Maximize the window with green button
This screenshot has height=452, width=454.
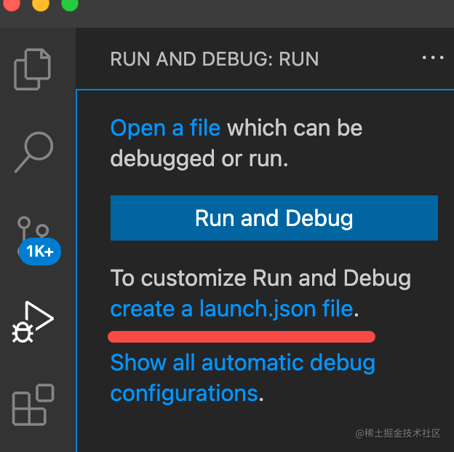[x=70, y=4]
